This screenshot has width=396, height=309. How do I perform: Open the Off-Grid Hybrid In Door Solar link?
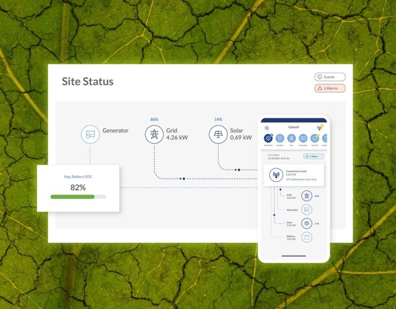click(301, 180)
